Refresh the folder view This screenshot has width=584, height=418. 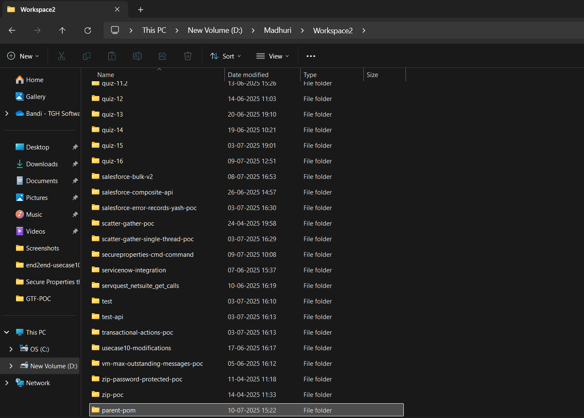[x=88, y=30]
